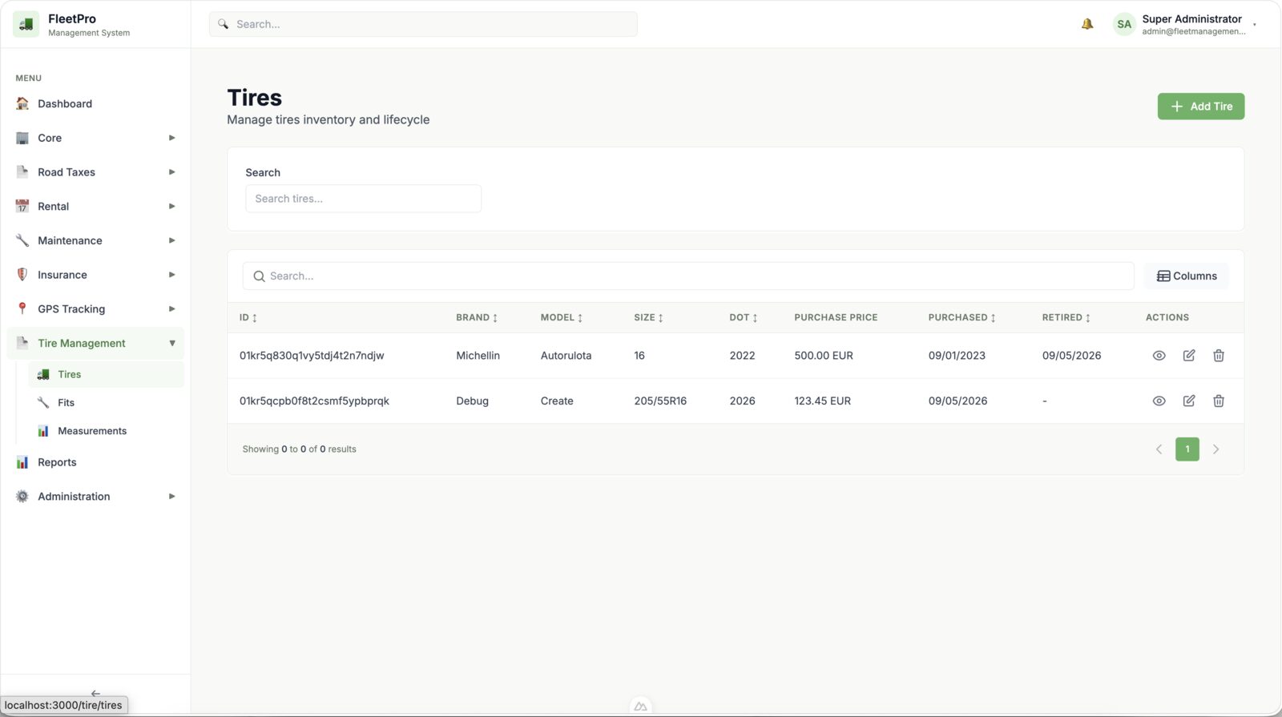The width and height of the screenshot is (1282, 717).
Task: Click the Rental calendar icon
Action: (22, 206)
